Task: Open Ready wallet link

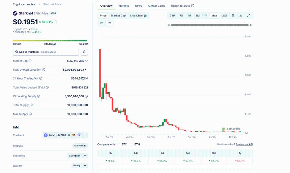Action: 77,166
